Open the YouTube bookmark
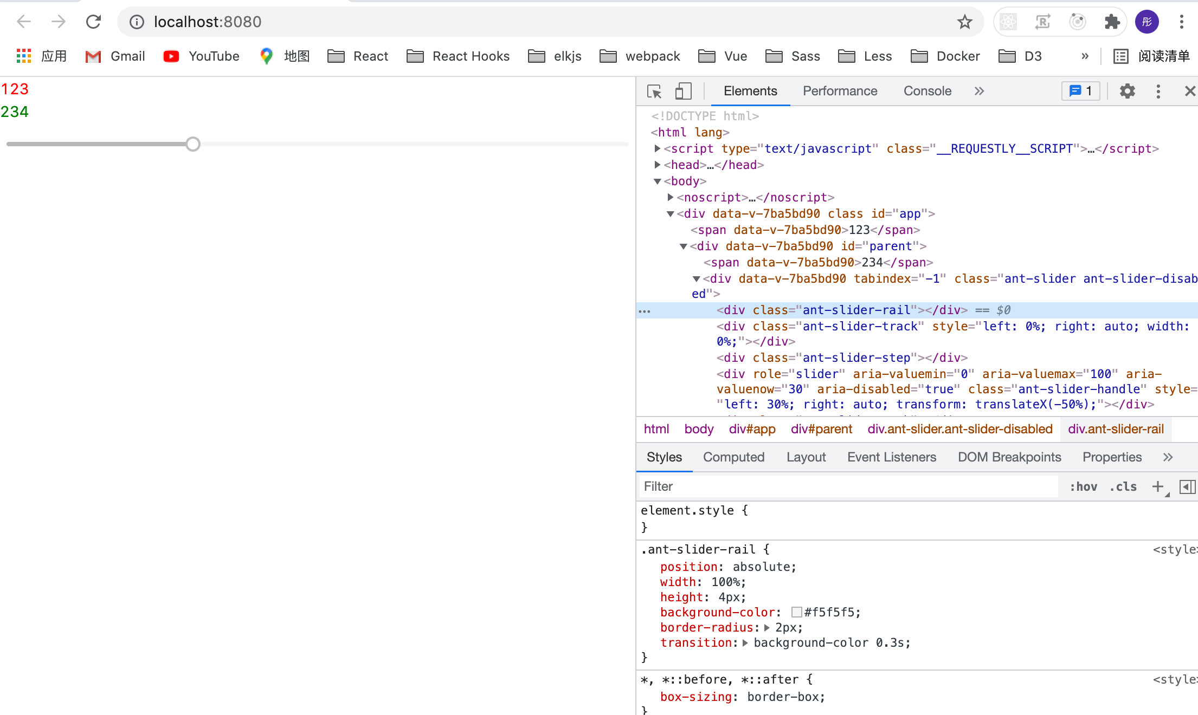This screenshot has height=715, width=1198. pyautogui.click(x=201, y=56)
